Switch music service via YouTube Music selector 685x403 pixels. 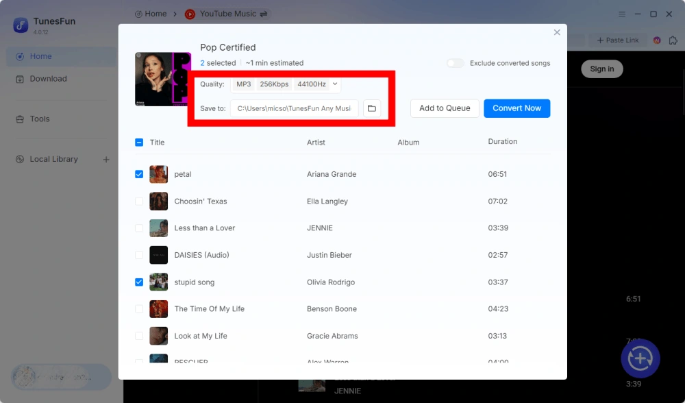(227, 14)
